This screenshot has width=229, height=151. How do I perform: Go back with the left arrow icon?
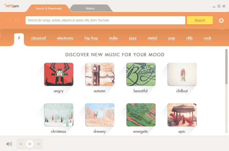(9, 20)
